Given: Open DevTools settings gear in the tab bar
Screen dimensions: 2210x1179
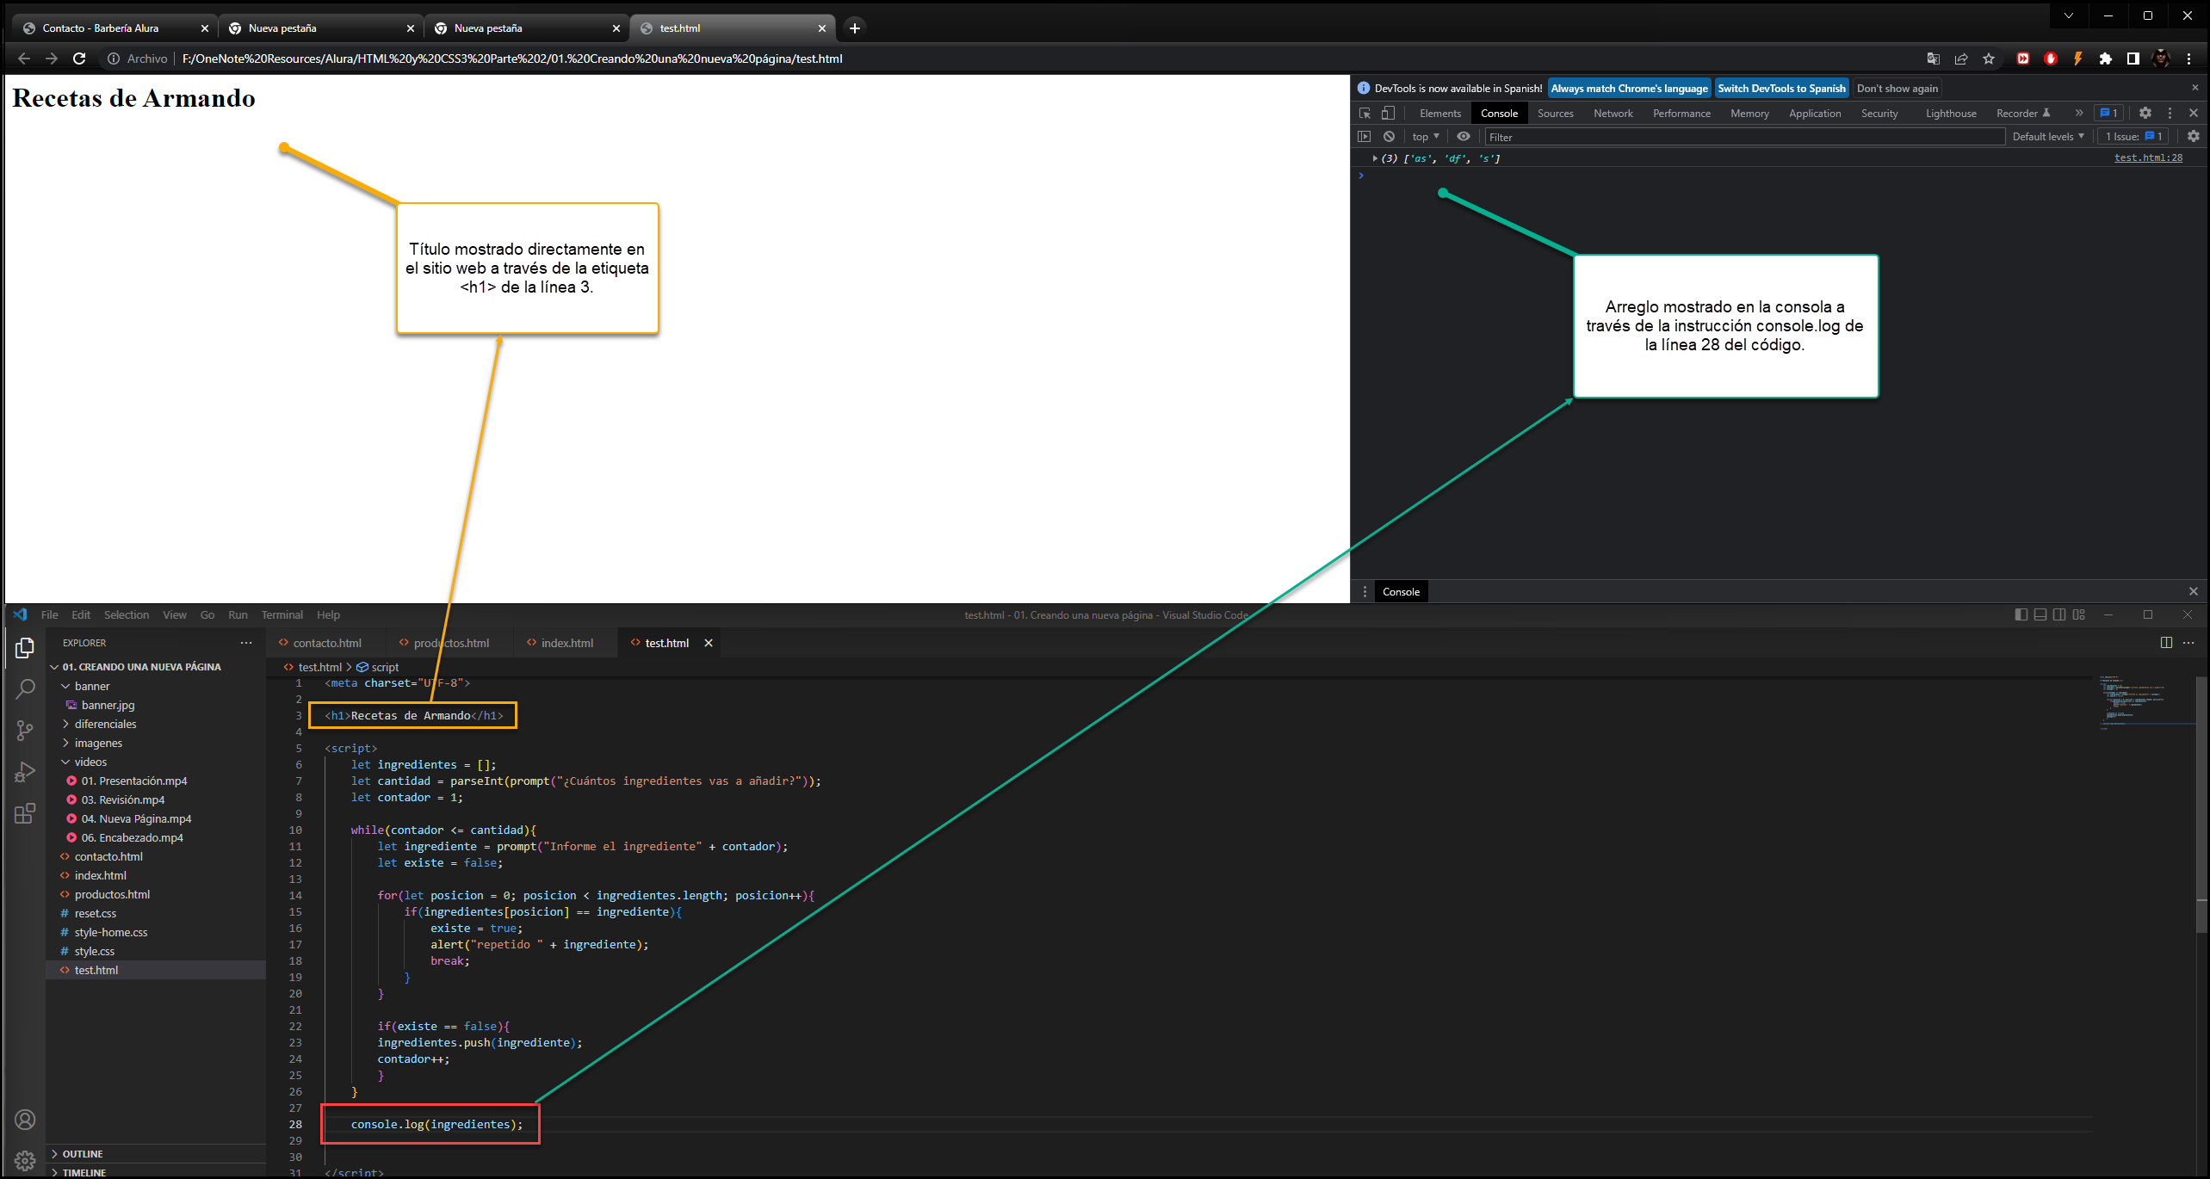Looking at the screenshot, I should click(2145, 113).
